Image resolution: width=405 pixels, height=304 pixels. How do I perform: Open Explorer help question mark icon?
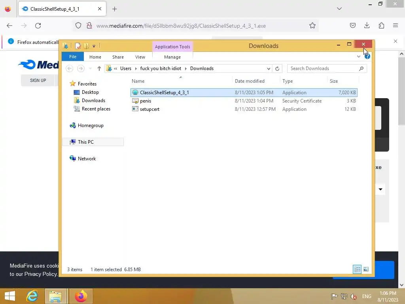pos(367,56)
